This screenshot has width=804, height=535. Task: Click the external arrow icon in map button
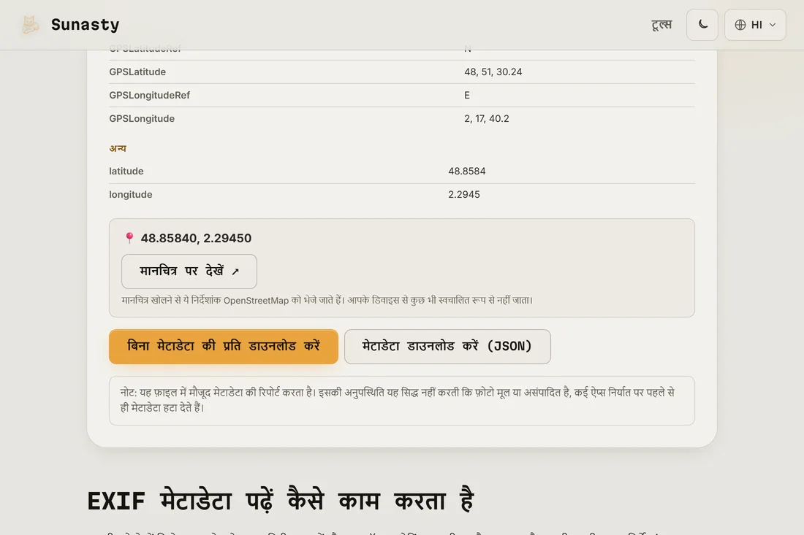[235, 272]
